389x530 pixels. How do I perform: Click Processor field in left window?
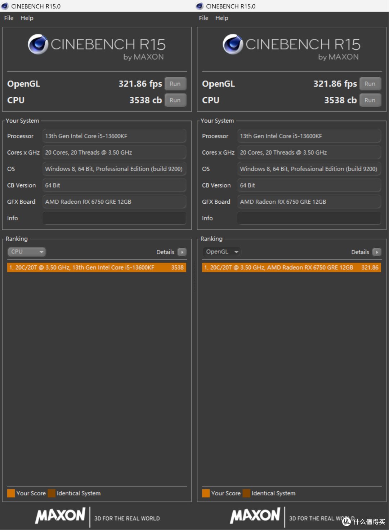(114, 136)
